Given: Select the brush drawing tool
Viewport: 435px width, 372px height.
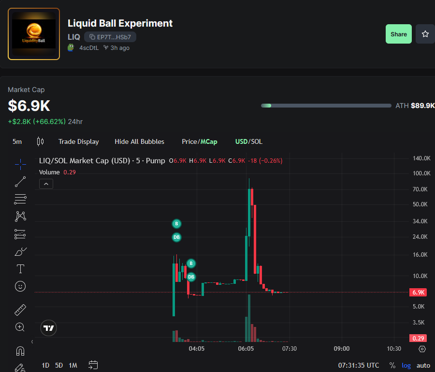Looking at the screenshot, I should [x=20, y=251].
